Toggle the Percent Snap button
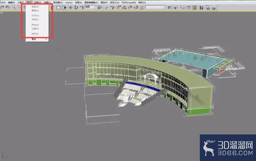The height and width of the screenshot is (161, 256). tap(130, 7)
